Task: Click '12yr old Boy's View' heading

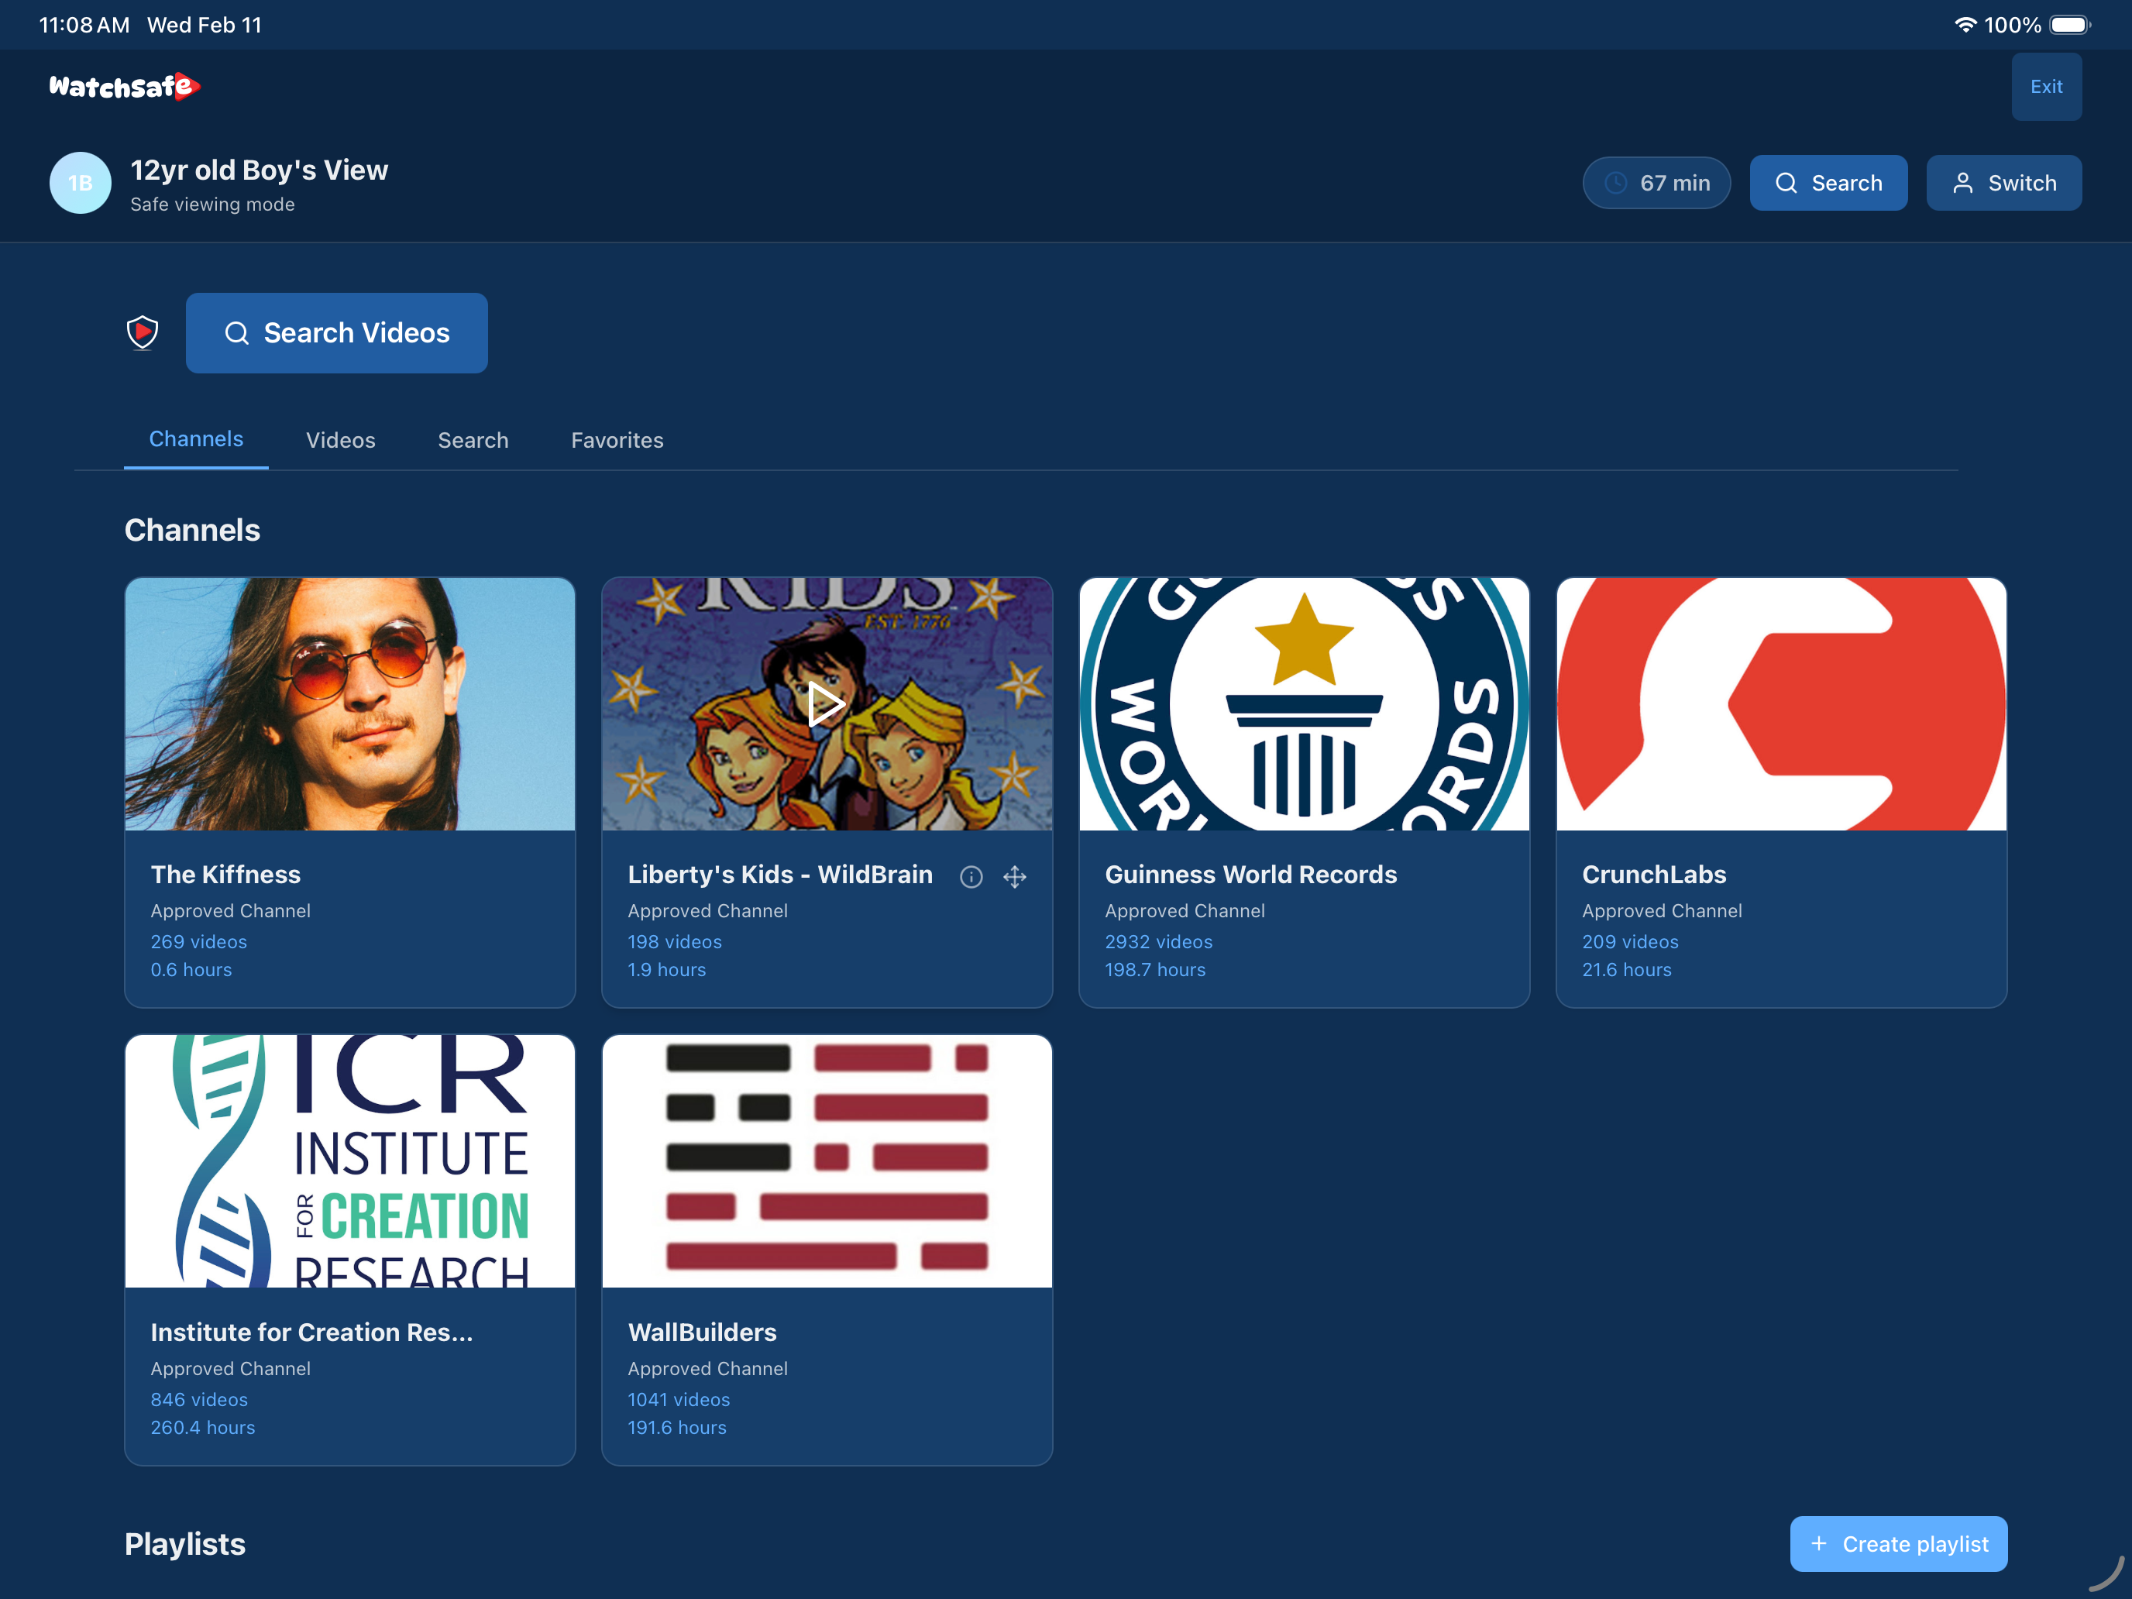Action: click(260, 170)
